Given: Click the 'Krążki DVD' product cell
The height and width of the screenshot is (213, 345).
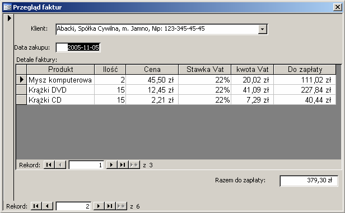Looking at the screenshot, I should (x=60, y=90).
